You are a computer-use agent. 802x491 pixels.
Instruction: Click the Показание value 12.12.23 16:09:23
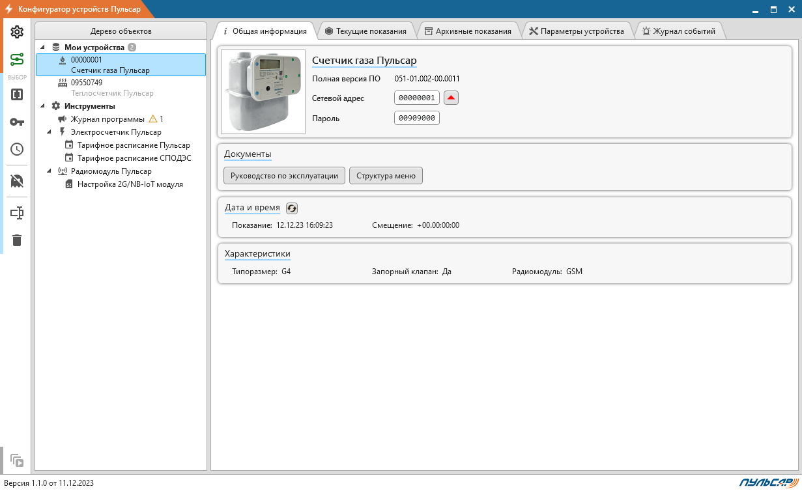coord(304,225)
